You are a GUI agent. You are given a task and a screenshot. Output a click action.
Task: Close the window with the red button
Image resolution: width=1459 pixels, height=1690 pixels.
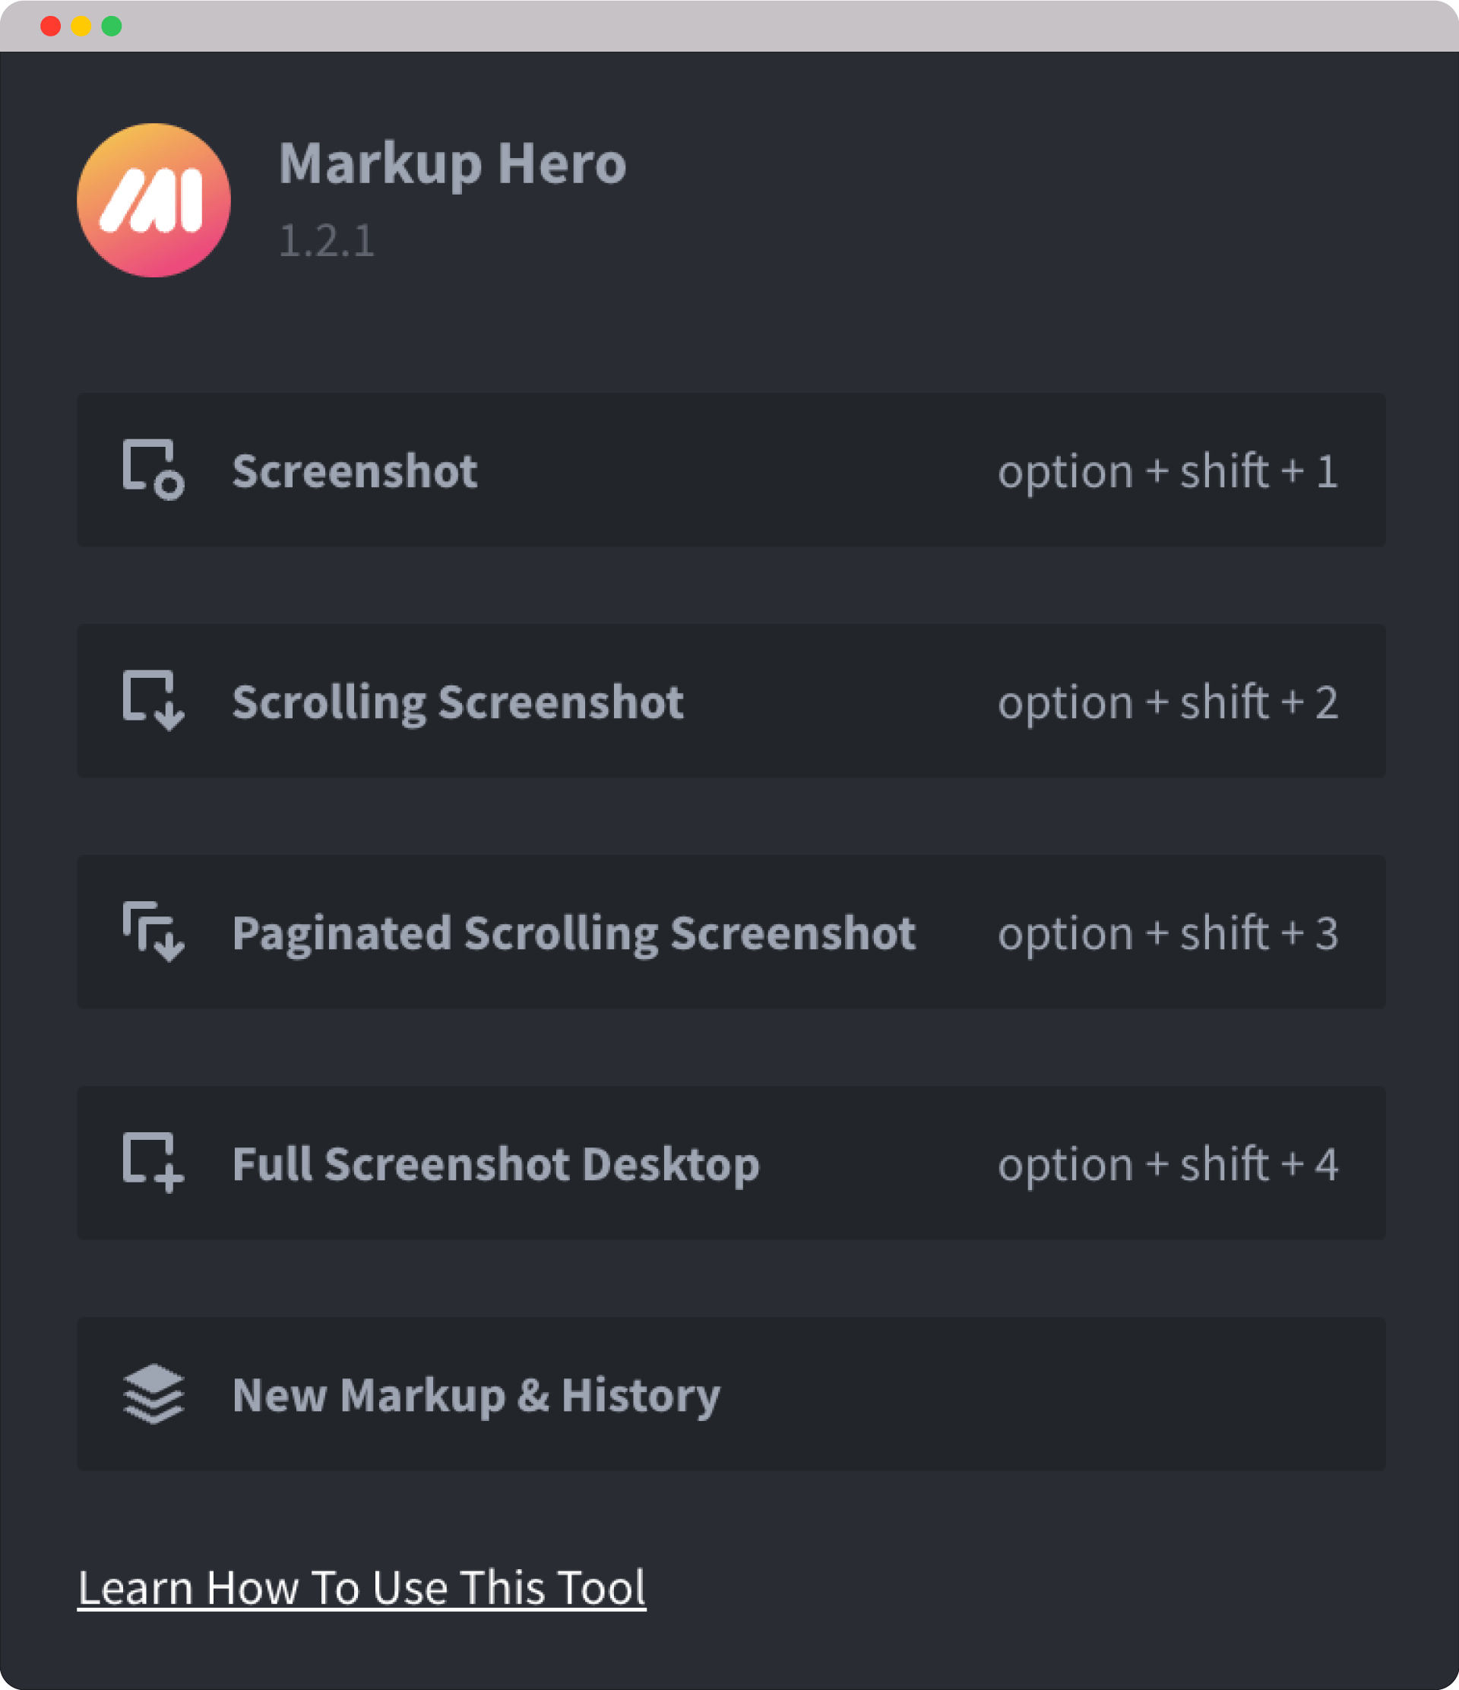point(51,26)
